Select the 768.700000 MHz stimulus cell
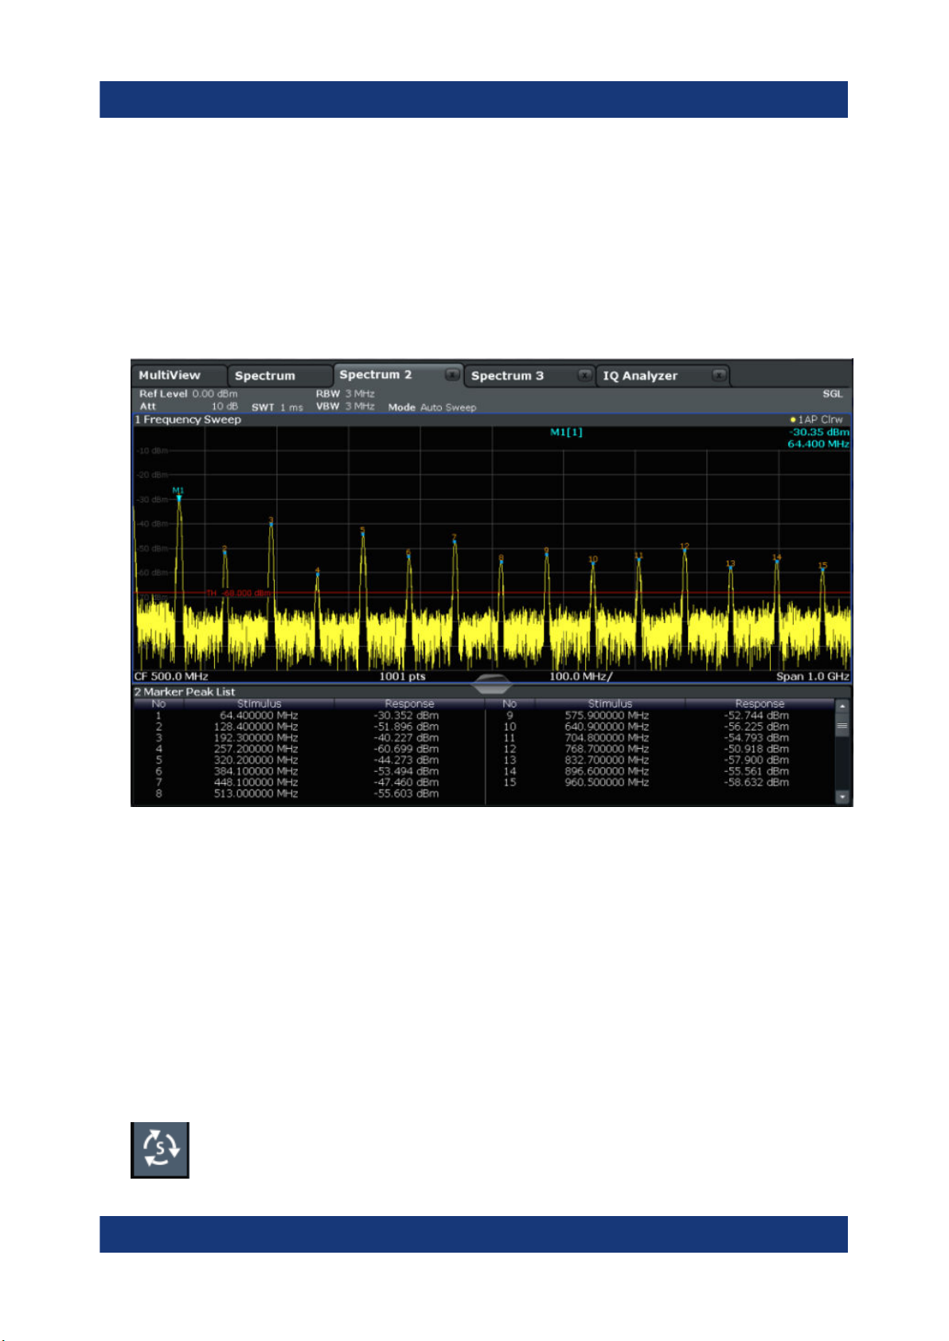The image size is (949, 1341). tap(607, 749)
